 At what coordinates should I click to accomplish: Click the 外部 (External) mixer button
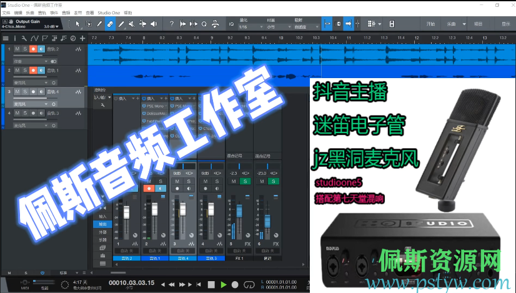(102, 232)
